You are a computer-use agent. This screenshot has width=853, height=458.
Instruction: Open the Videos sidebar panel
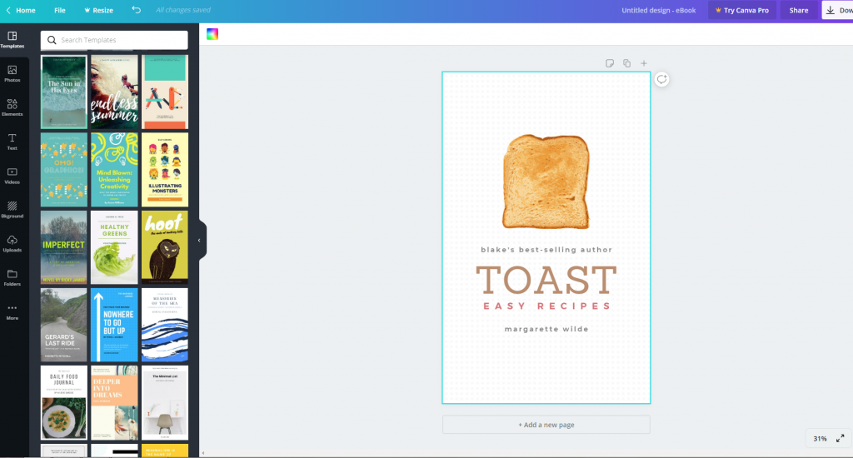12,176
